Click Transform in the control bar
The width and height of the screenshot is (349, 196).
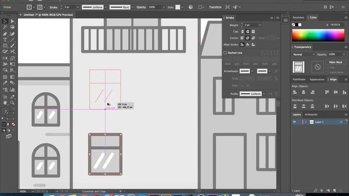215,7
